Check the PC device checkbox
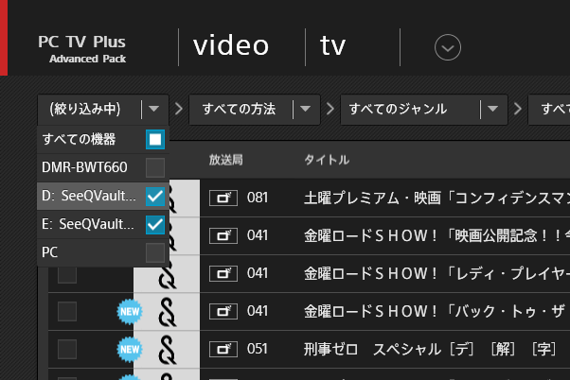Viewport: 570px width, 380px height. 155,253
